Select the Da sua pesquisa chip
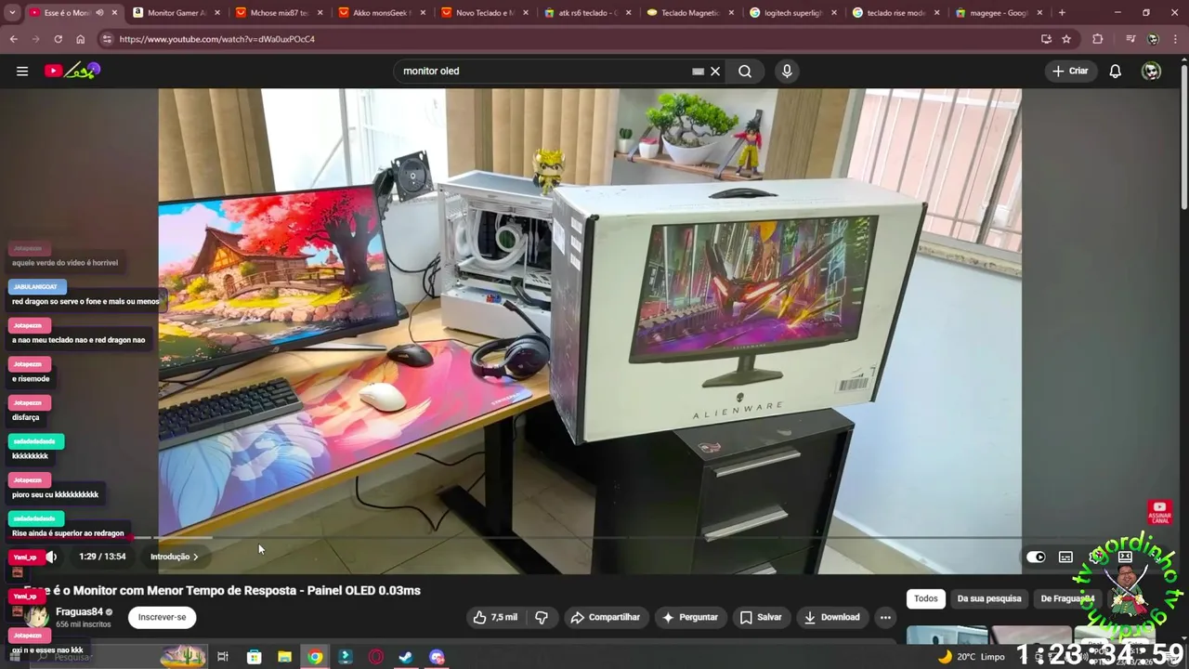The width and height of the screenshot is (1189, 669). point(989,598)
